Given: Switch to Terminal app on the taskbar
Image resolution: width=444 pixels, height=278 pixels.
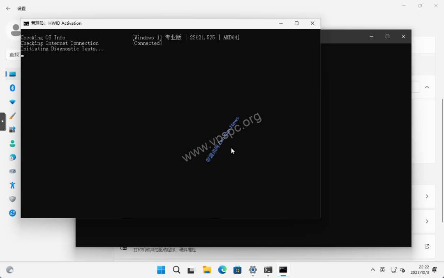Looking at the screenshot, I should (268, 270).
